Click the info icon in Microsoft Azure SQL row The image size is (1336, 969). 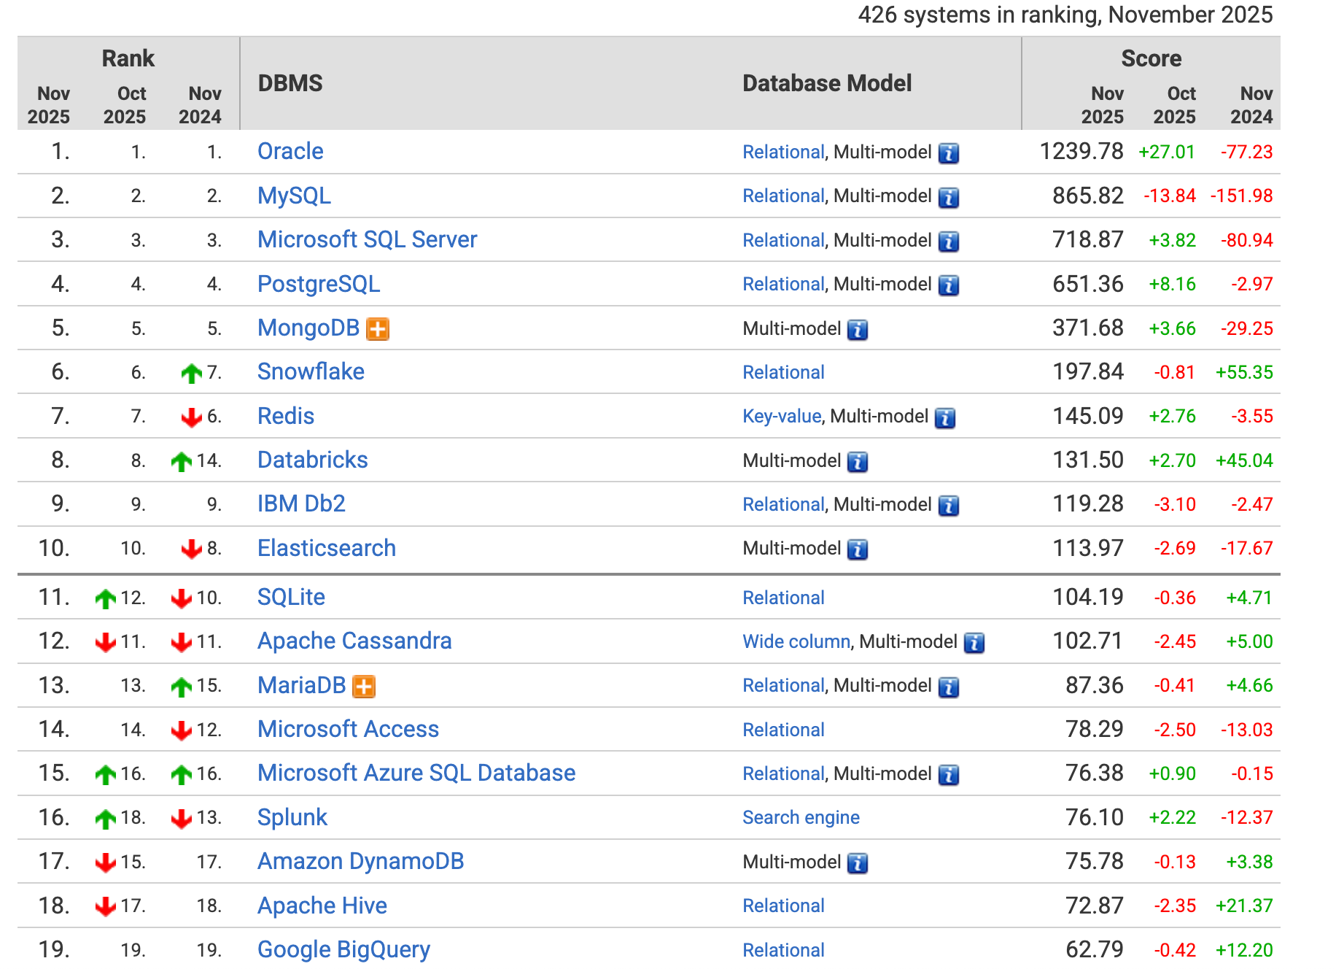point(948,775)
